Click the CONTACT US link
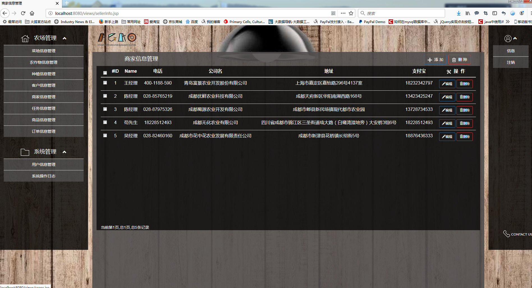The height and width of the screenshot is (288, 532). [521, 234]
